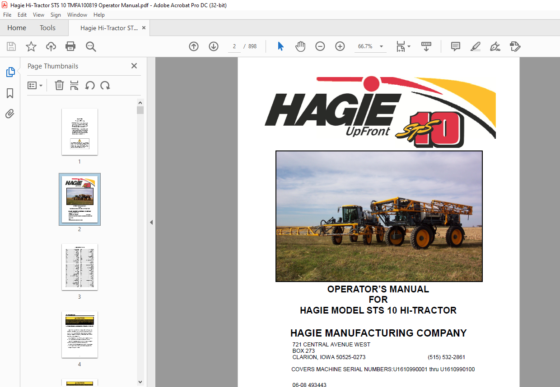Open the Page Thumbnails sidebar icon
Screen dimensions: 560x387
point(10,72)
